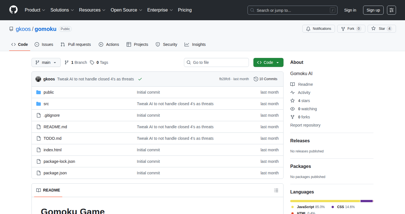Switch to the Security tab
This screenshot has width=405, height=214.
pyautogui.click(x=166, y=44)
